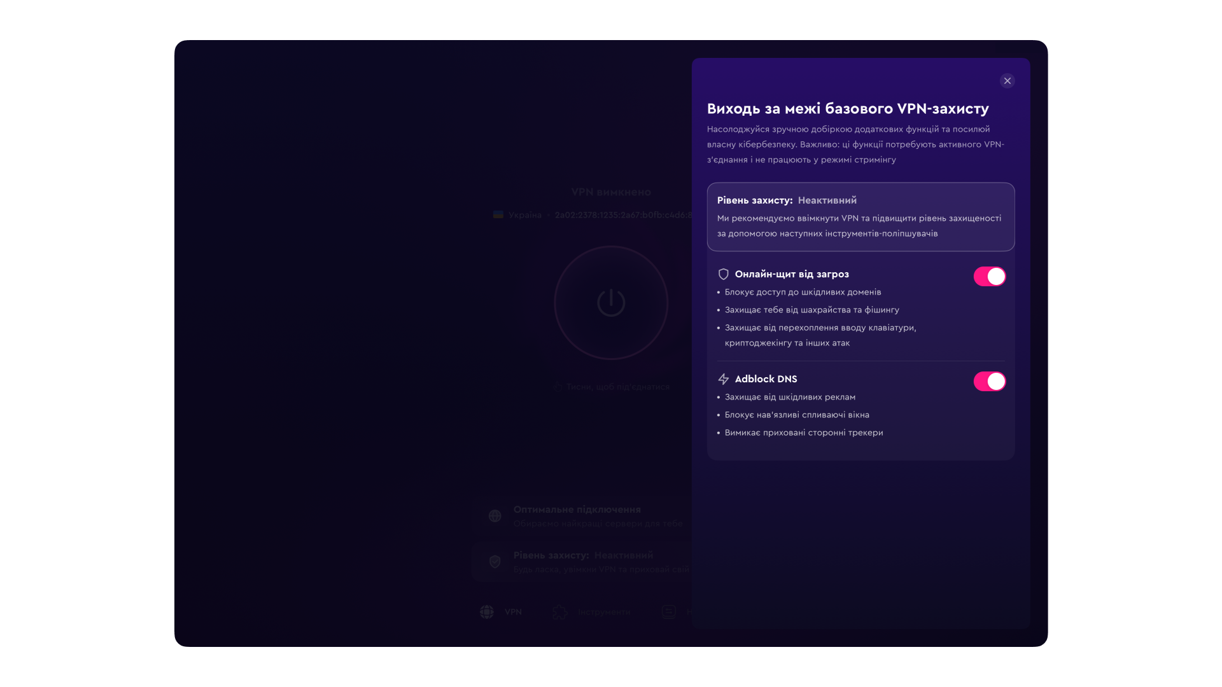
Task: Turn off the Adblock DNS toggle
Action: click(x=990, y=382)
